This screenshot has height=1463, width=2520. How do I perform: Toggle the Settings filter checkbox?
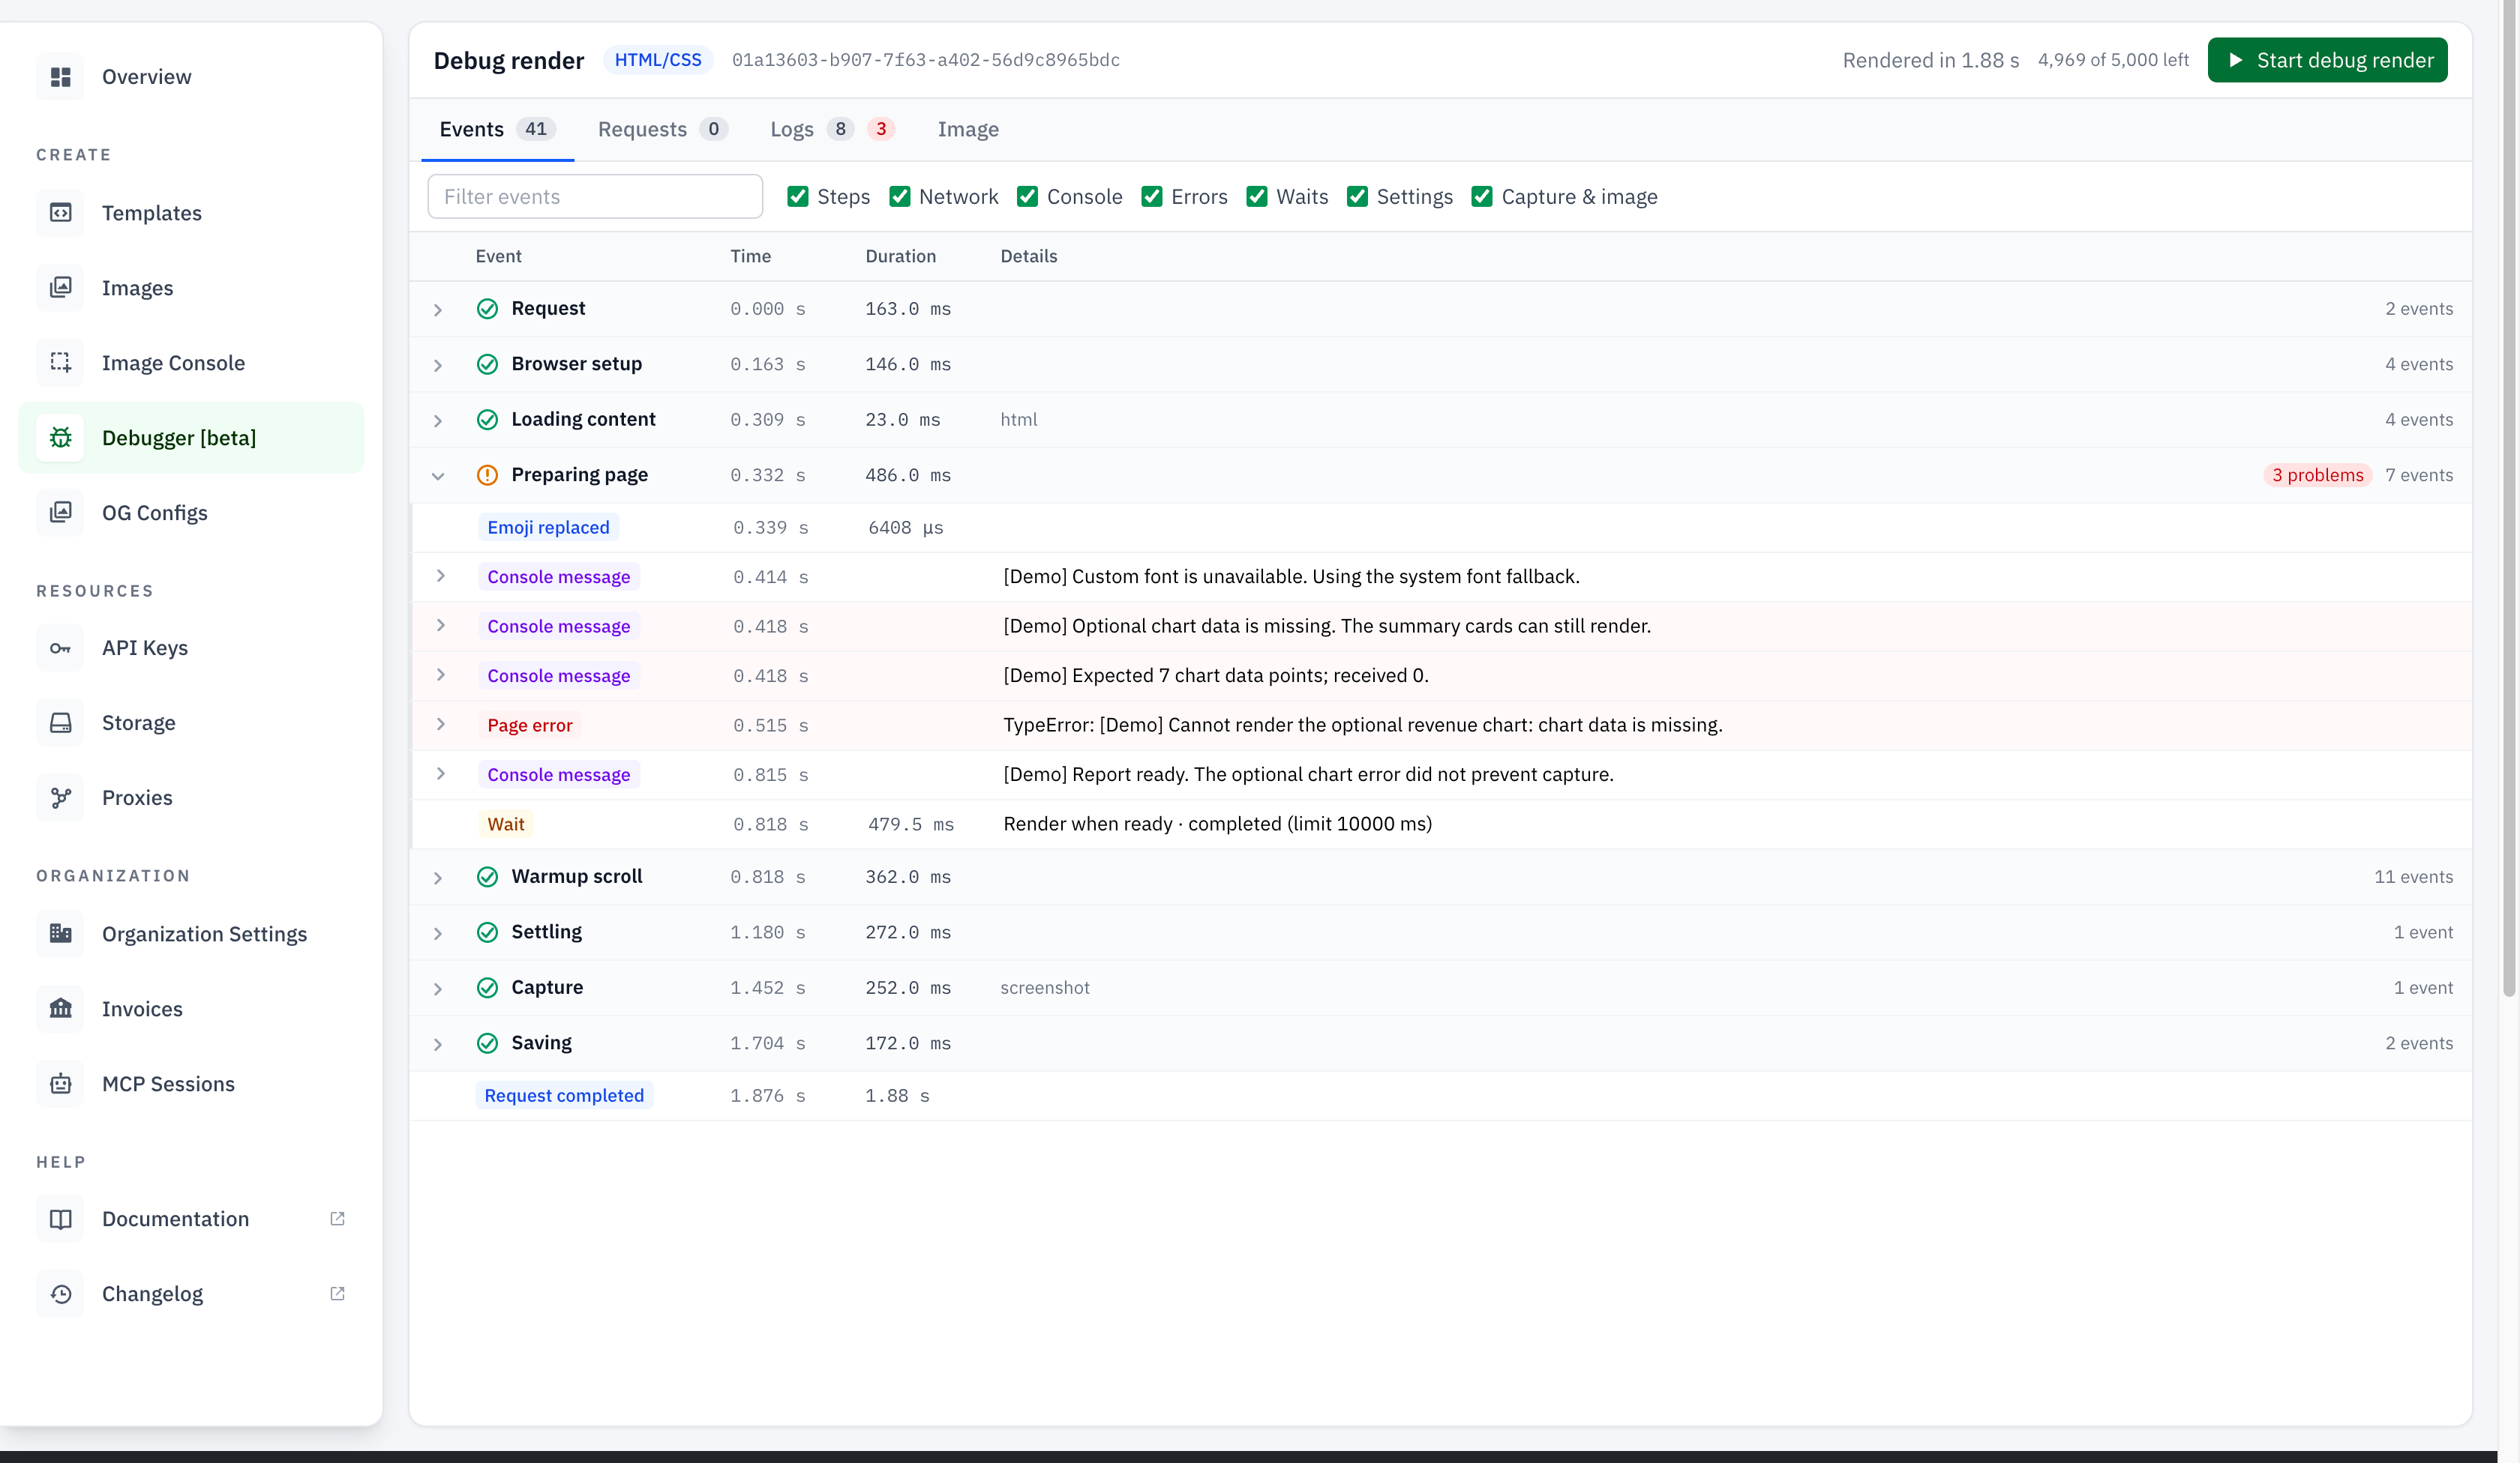(x=1357, y=197)
